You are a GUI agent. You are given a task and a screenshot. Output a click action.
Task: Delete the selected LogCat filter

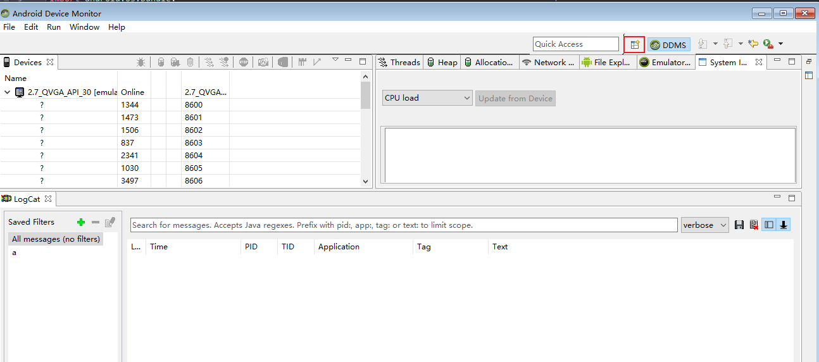point(96,222)
